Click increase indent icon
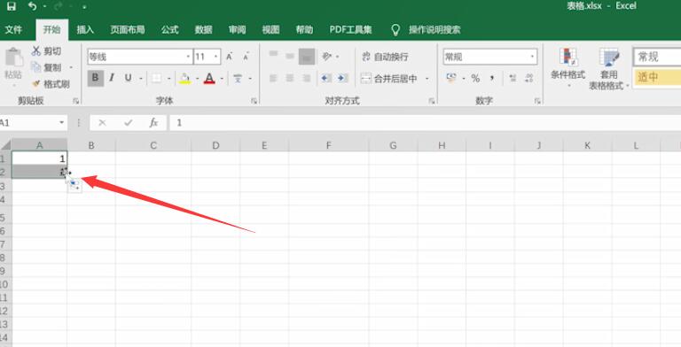681x347 pixels. (342, 79)
